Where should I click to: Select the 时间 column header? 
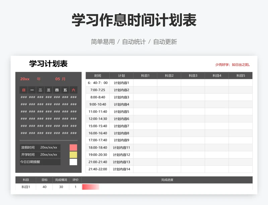coord(97,76)
